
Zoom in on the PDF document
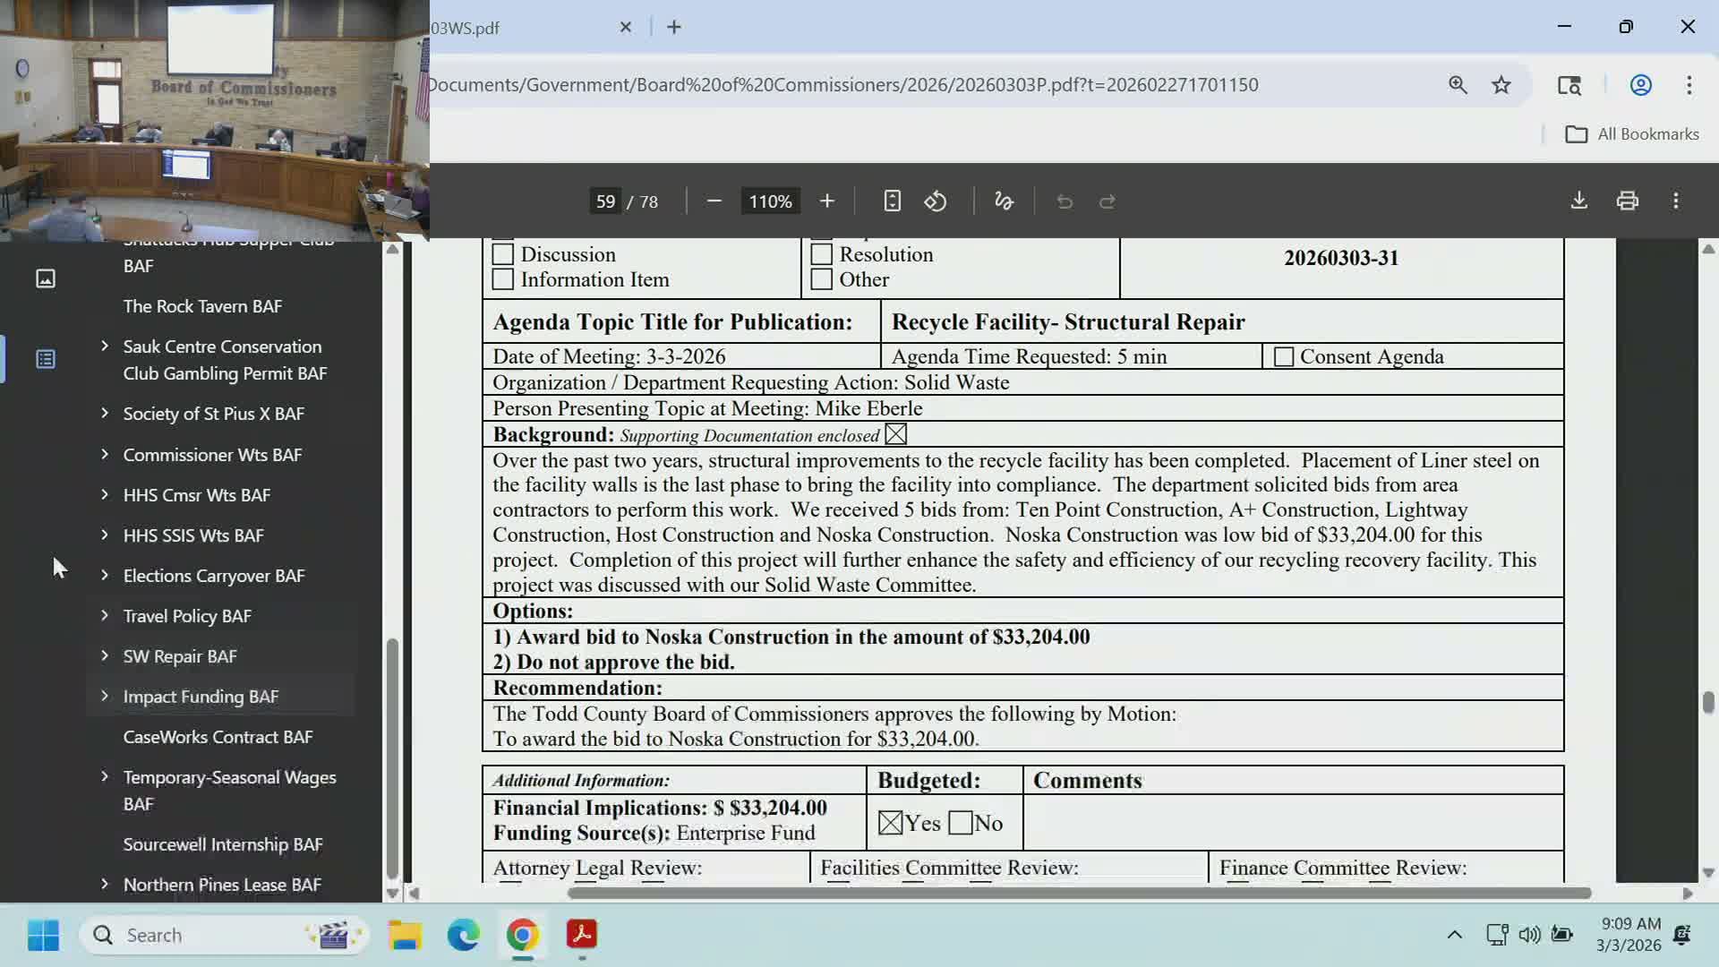tap(826, 201)
